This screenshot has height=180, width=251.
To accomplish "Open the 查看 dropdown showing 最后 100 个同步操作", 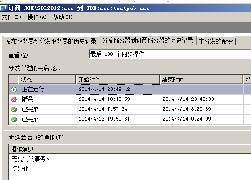I will point(170,54).
